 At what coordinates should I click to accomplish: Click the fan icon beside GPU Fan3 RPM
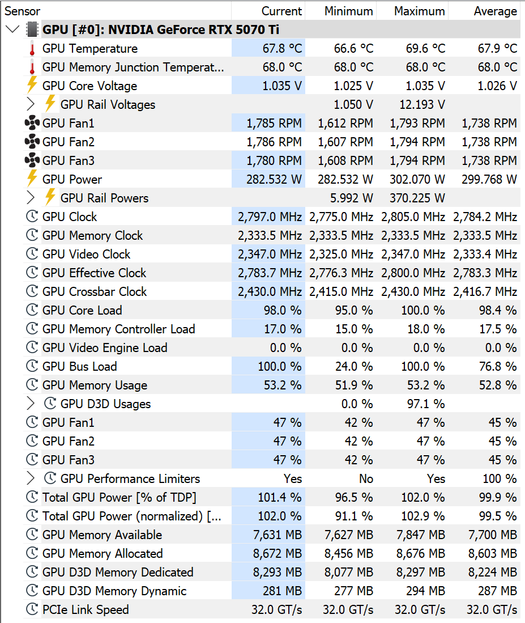tap(32, 160)
